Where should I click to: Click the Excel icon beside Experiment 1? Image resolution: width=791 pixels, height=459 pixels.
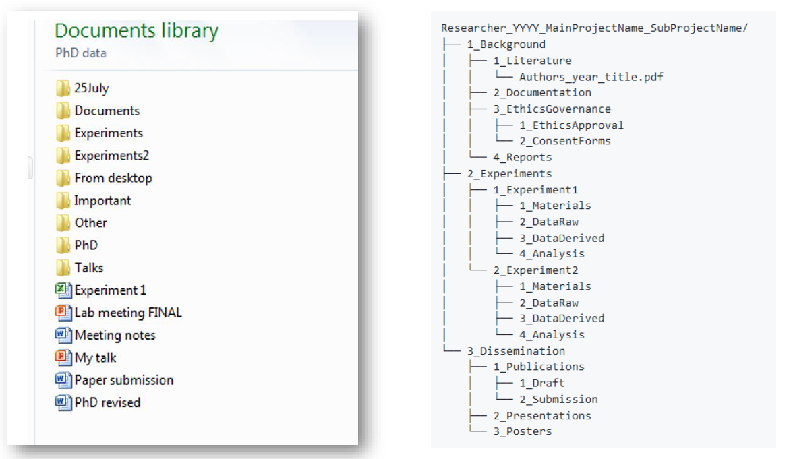62,291
